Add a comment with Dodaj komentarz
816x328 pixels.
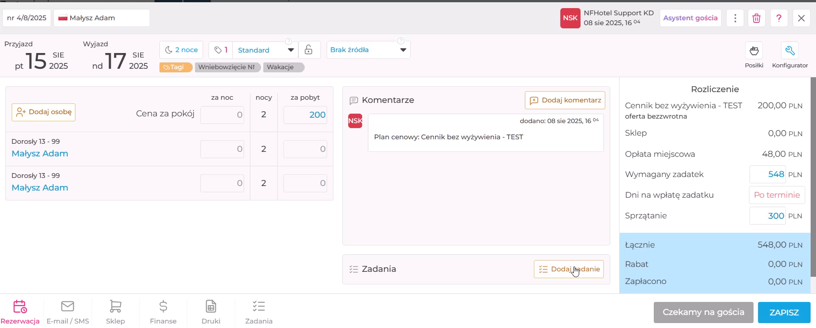[565, 100]
